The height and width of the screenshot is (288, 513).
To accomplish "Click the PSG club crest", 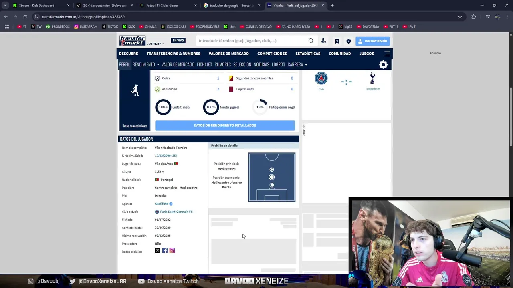I will (321, 78).
